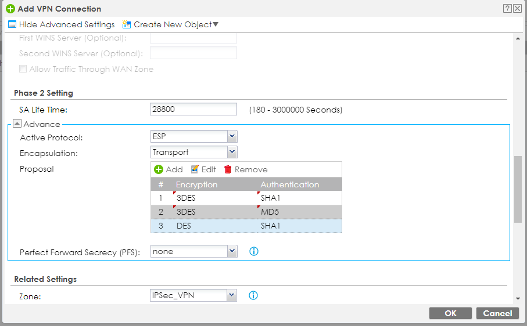Collapse the Advance section

click(17, 124)
